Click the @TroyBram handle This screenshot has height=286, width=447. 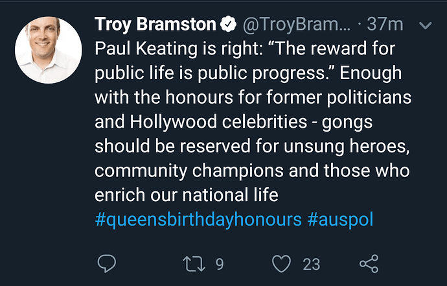[x=296, y=25]
